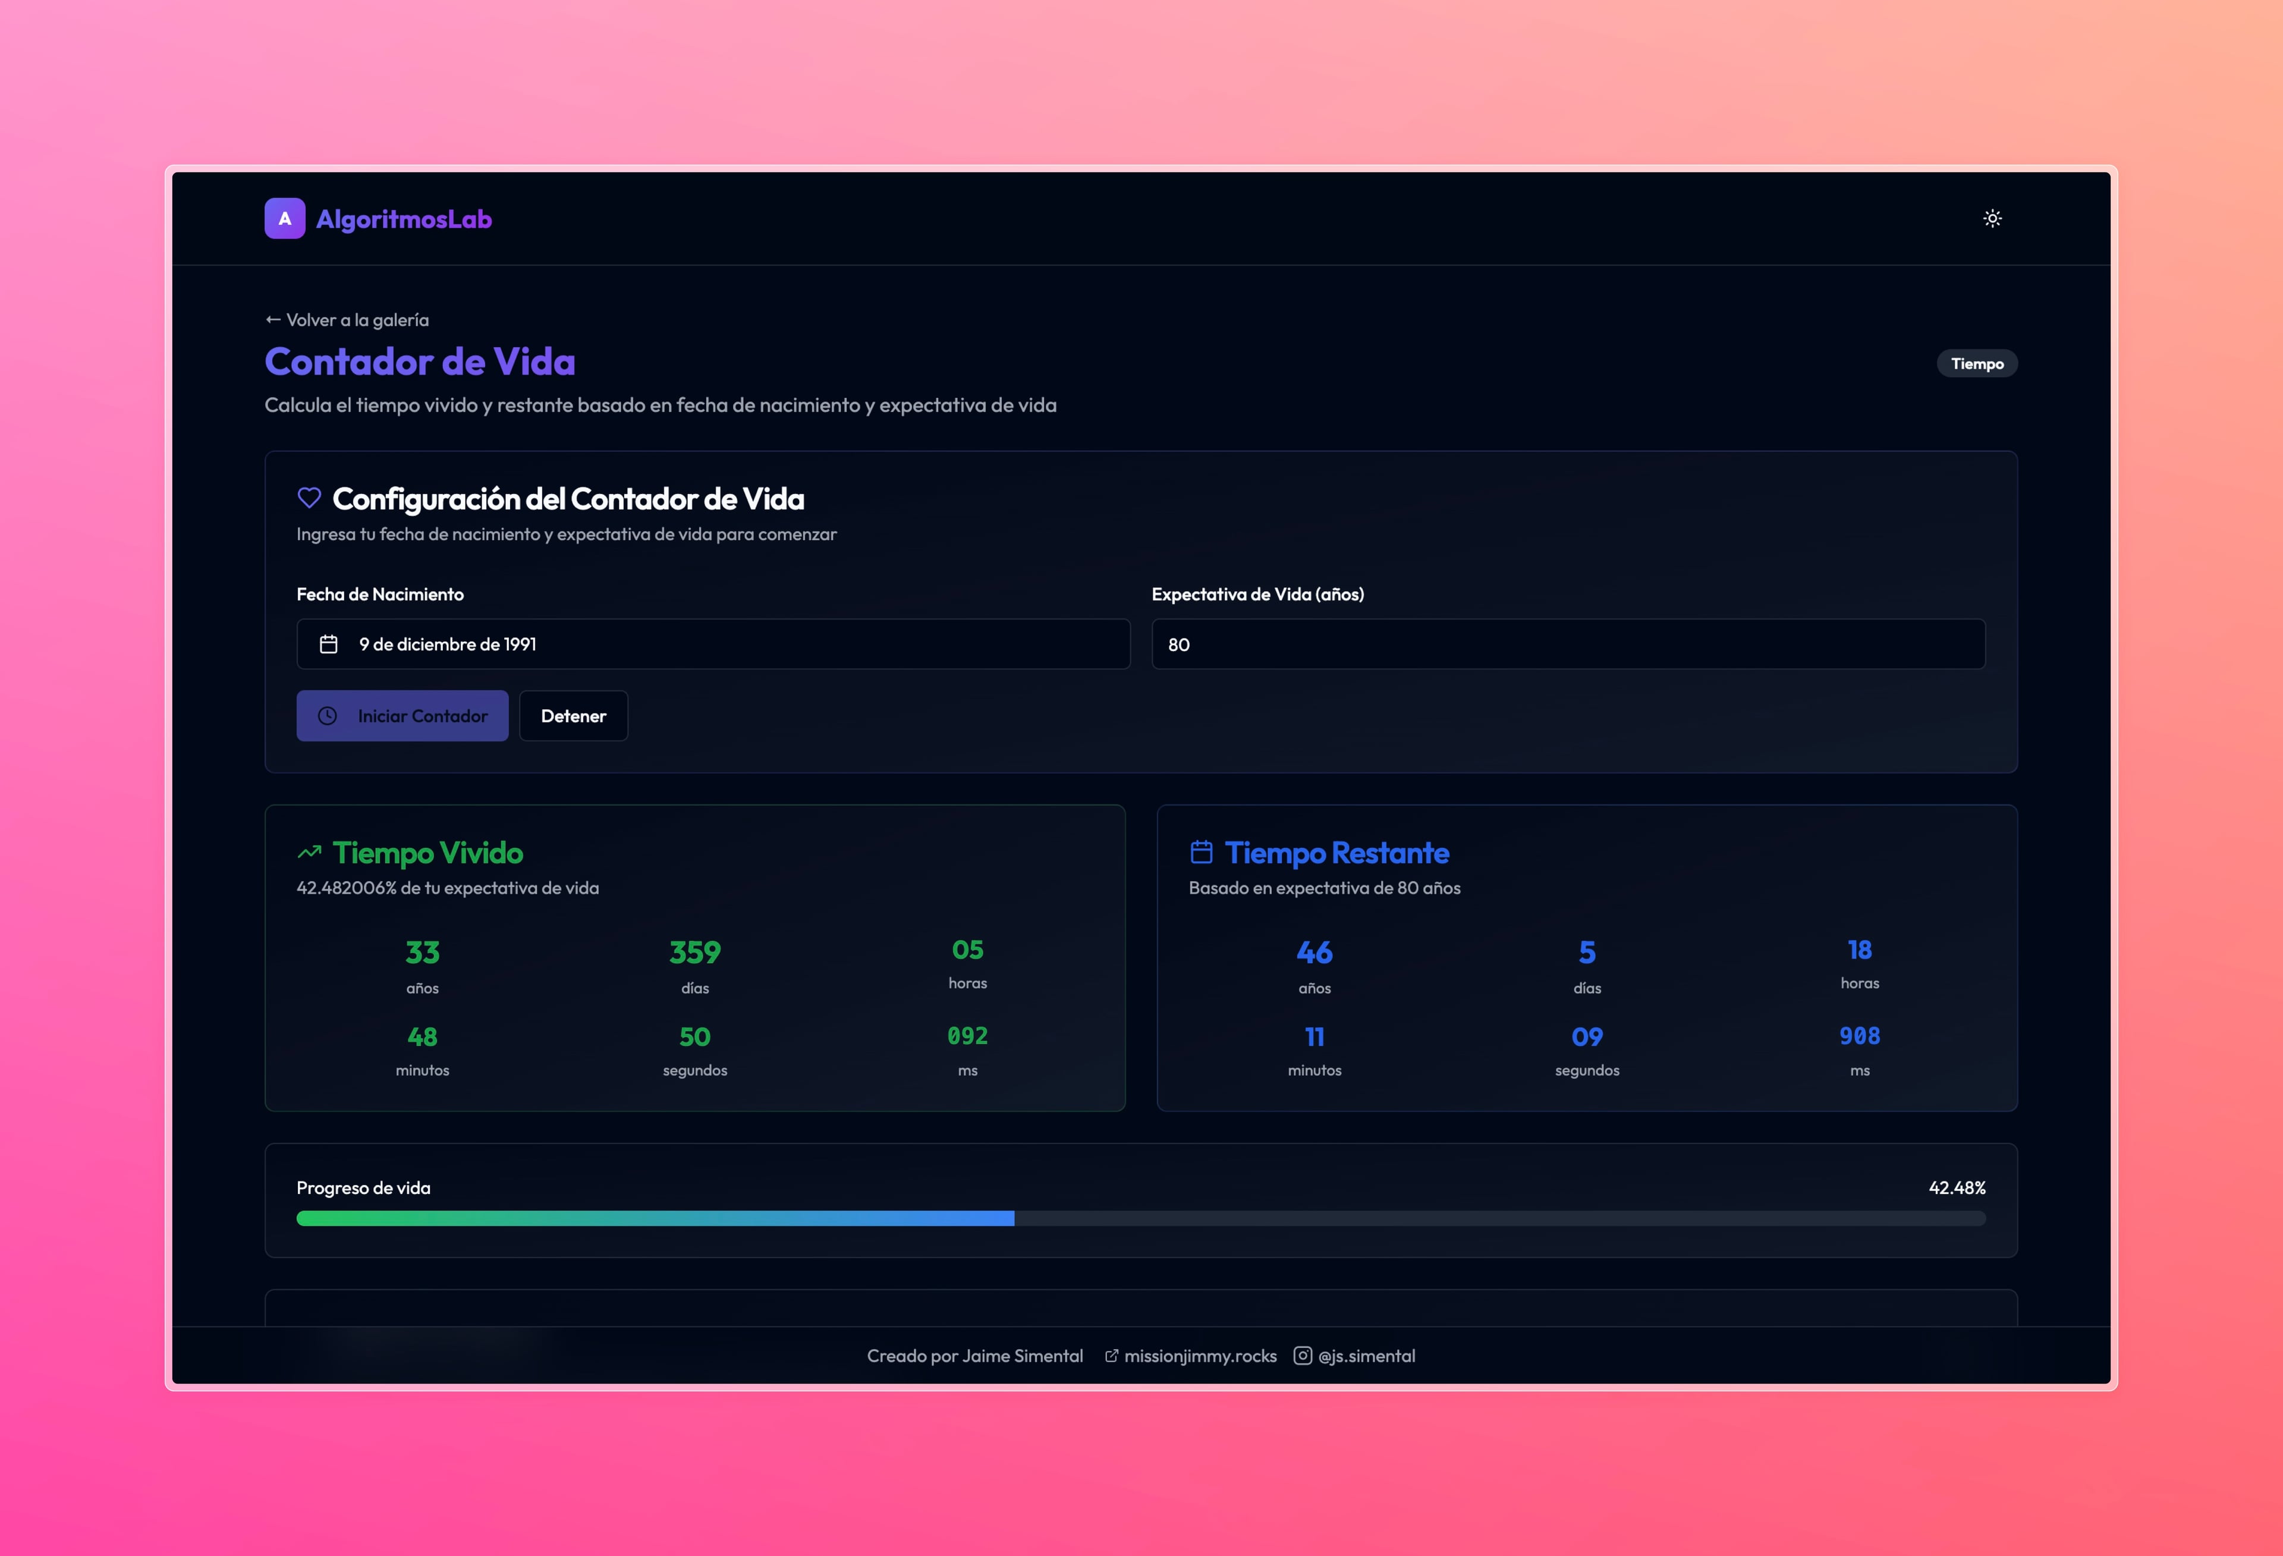Click the Progreso de vida progress bar
The image size is (2283, 1556).
coord(1140,1218)
